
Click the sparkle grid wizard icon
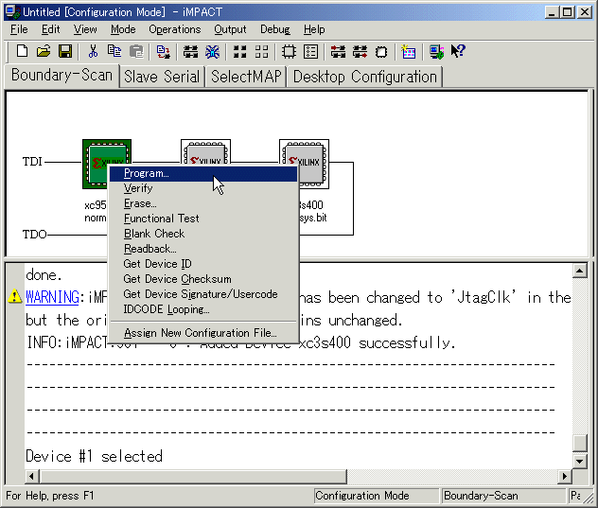click(409, 52)
